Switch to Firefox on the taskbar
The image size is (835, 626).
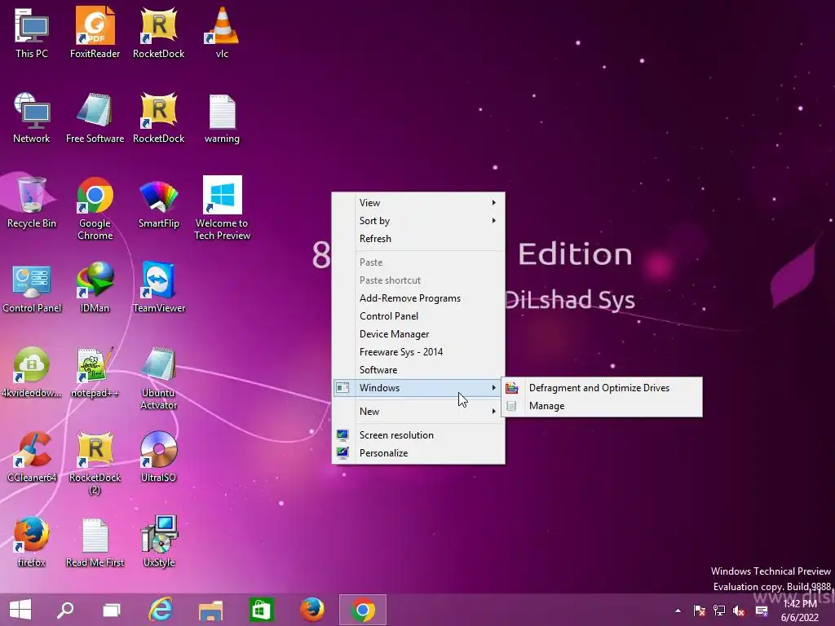(x=312, y=610)
